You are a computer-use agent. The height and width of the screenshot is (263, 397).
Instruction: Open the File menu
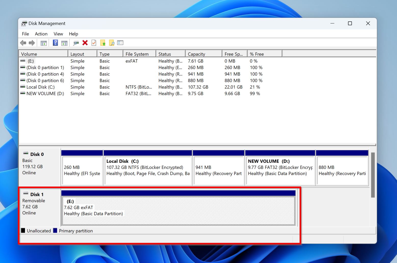[25, 34]
